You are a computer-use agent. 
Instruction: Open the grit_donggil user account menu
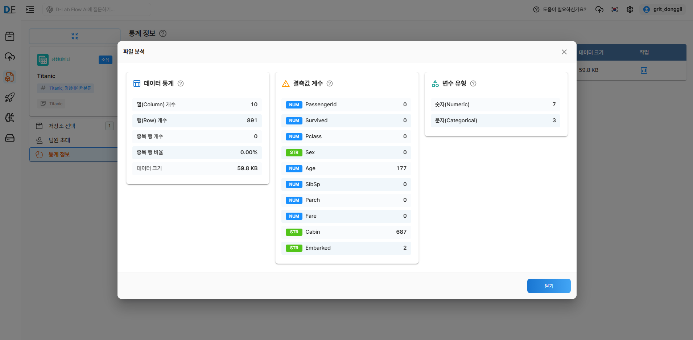[663, 9]
